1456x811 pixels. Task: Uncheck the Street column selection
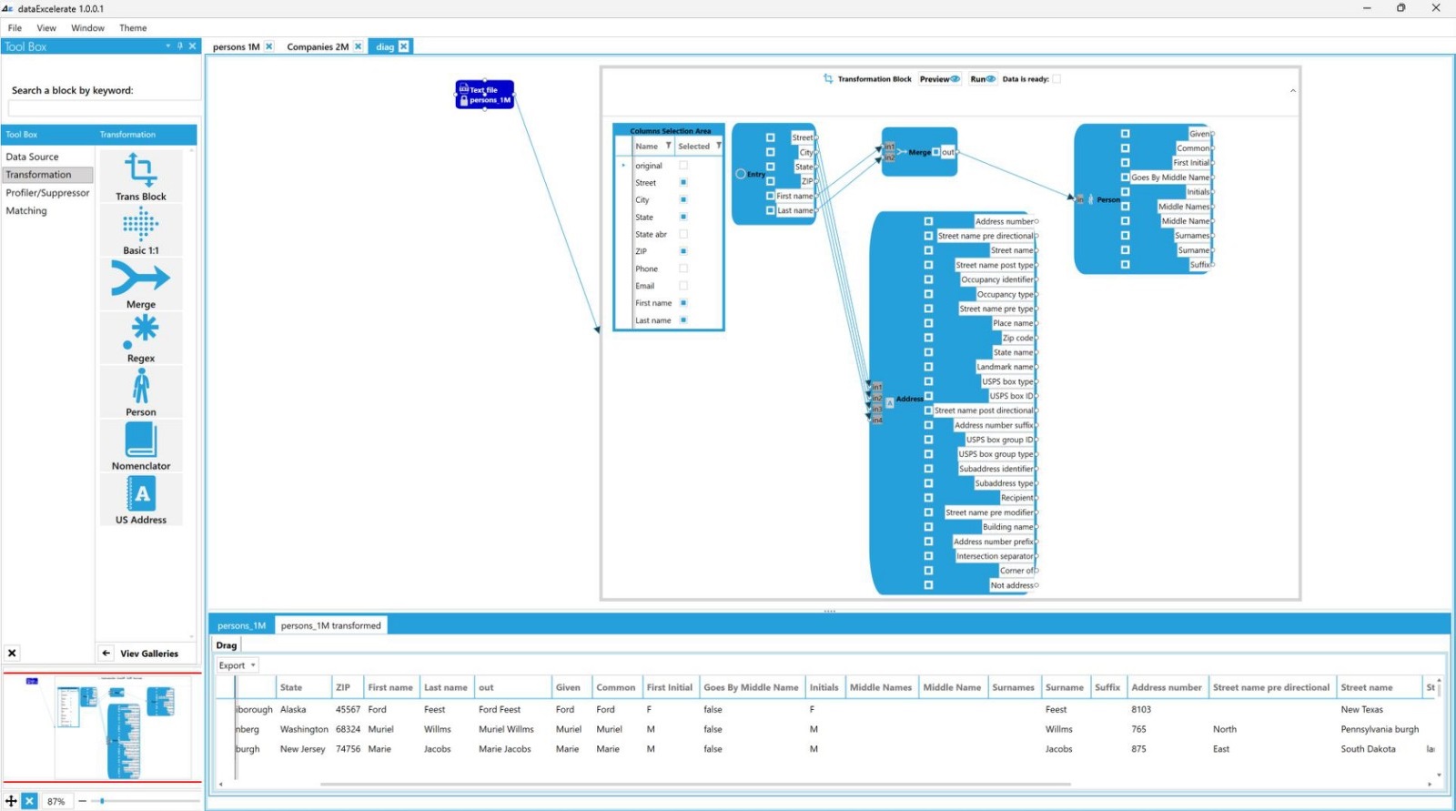[x=683, y=183]
